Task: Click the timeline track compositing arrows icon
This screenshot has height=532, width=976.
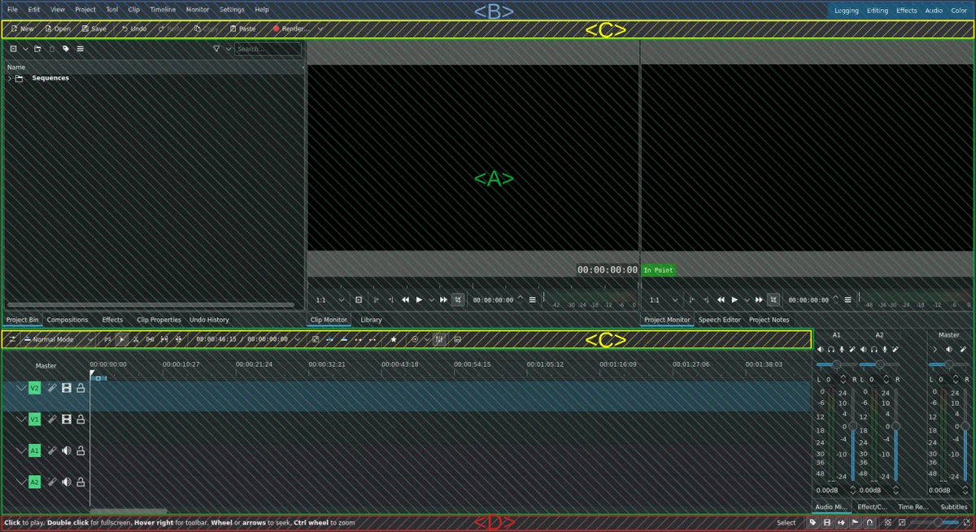Action: 13,339
